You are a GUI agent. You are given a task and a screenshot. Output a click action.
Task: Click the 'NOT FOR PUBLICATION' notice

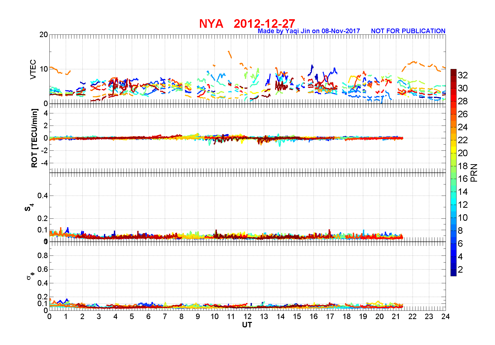pyautogui.click(x=408, y=31)
